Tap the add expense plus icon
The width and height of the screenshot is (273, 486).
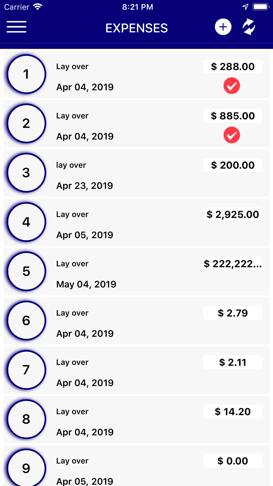[223, 27]
